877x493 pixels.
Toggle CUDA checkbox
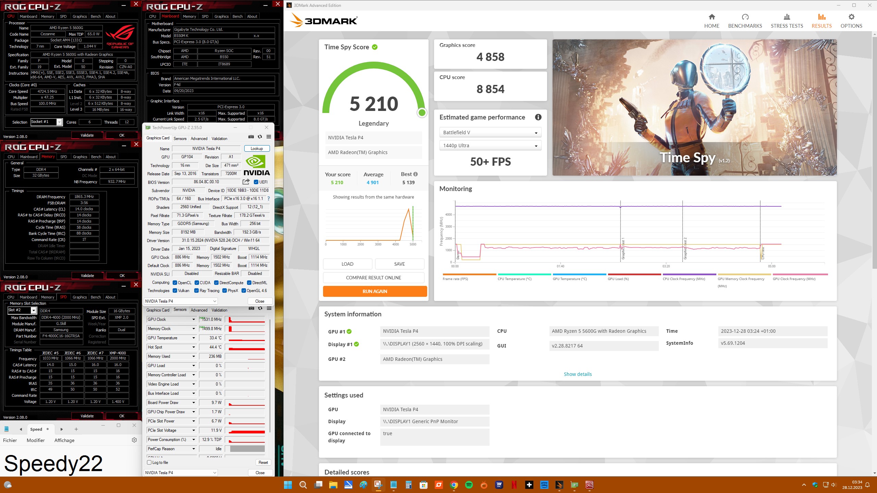(x=197, y=282)
